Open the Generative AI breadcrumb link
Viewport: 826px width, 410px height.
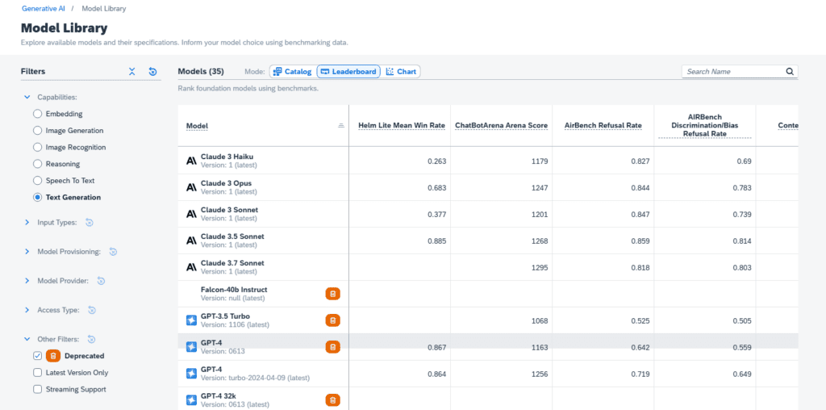point(44,8)
